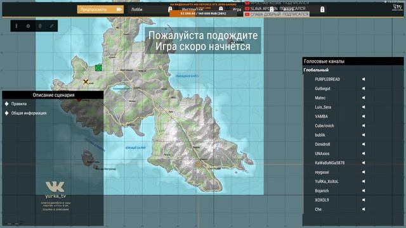Toggle speaker icon for YuRKa_XoXoL

pyautogui.click(x=363, y=182)
